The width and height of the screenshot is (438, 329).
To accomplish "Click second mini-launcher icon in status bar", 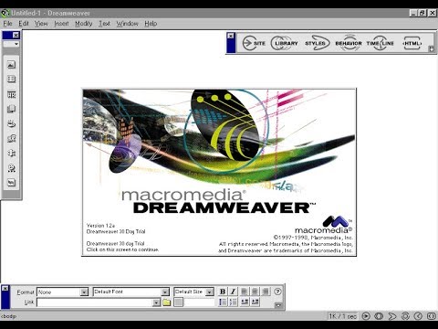I will [379, 316].
